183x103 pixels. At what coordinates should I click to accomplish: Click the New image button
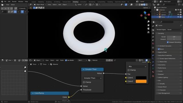tap(25, 60)
